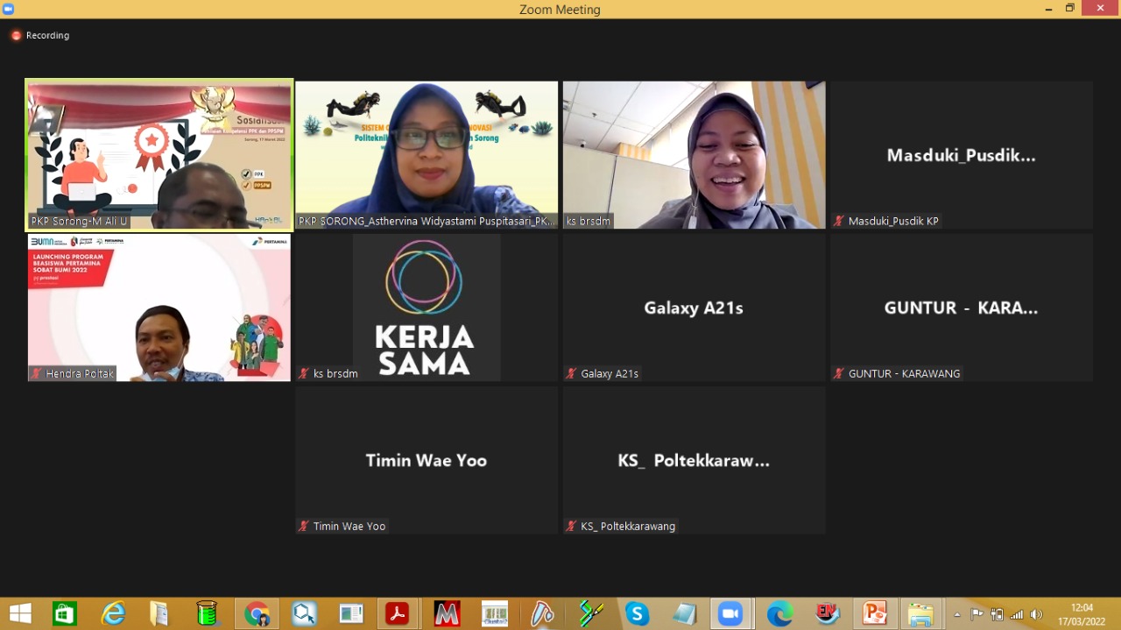Click the Galaxy A21s participant tile
Image resolution: width=1121 pixels, height=630 pixels.
pyautogui.click(x=694, y=308)
